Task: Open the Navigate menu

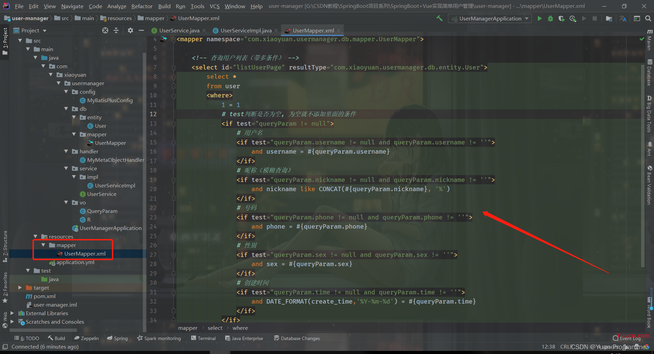Action: pyautogui.click(x=72, y=6)
